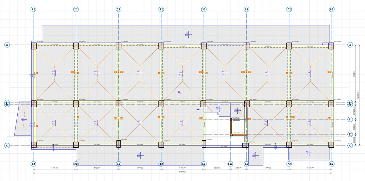The image size is (365, 181).
Task: Select column at grid A and 1.2
Action: coord(33,46)
